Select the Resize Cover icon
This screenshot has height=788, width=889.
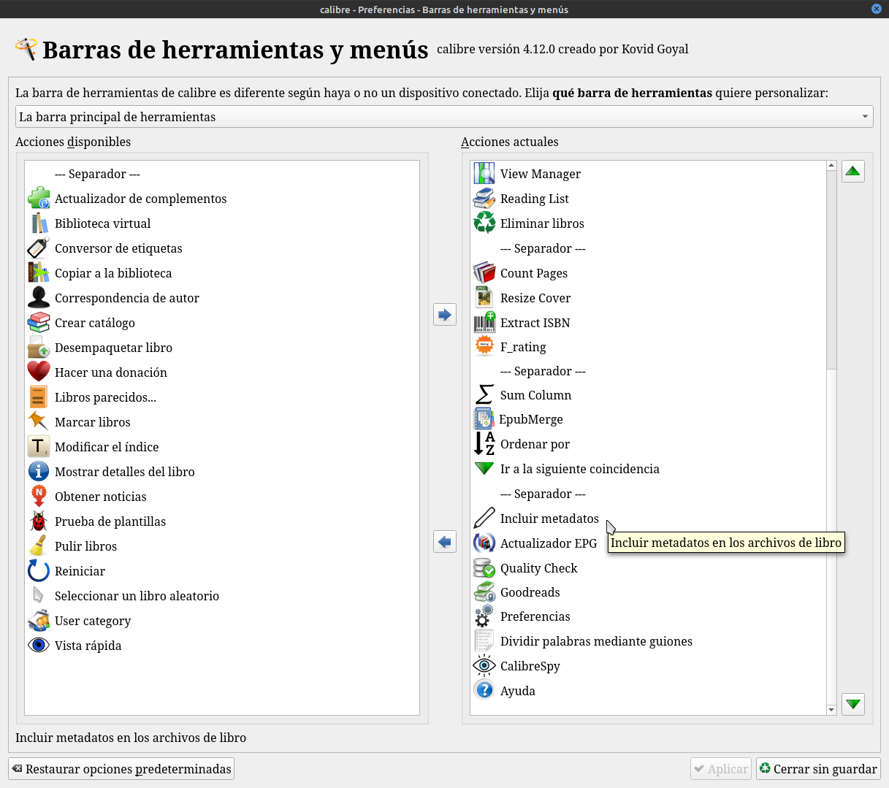(x=484, y=298)
